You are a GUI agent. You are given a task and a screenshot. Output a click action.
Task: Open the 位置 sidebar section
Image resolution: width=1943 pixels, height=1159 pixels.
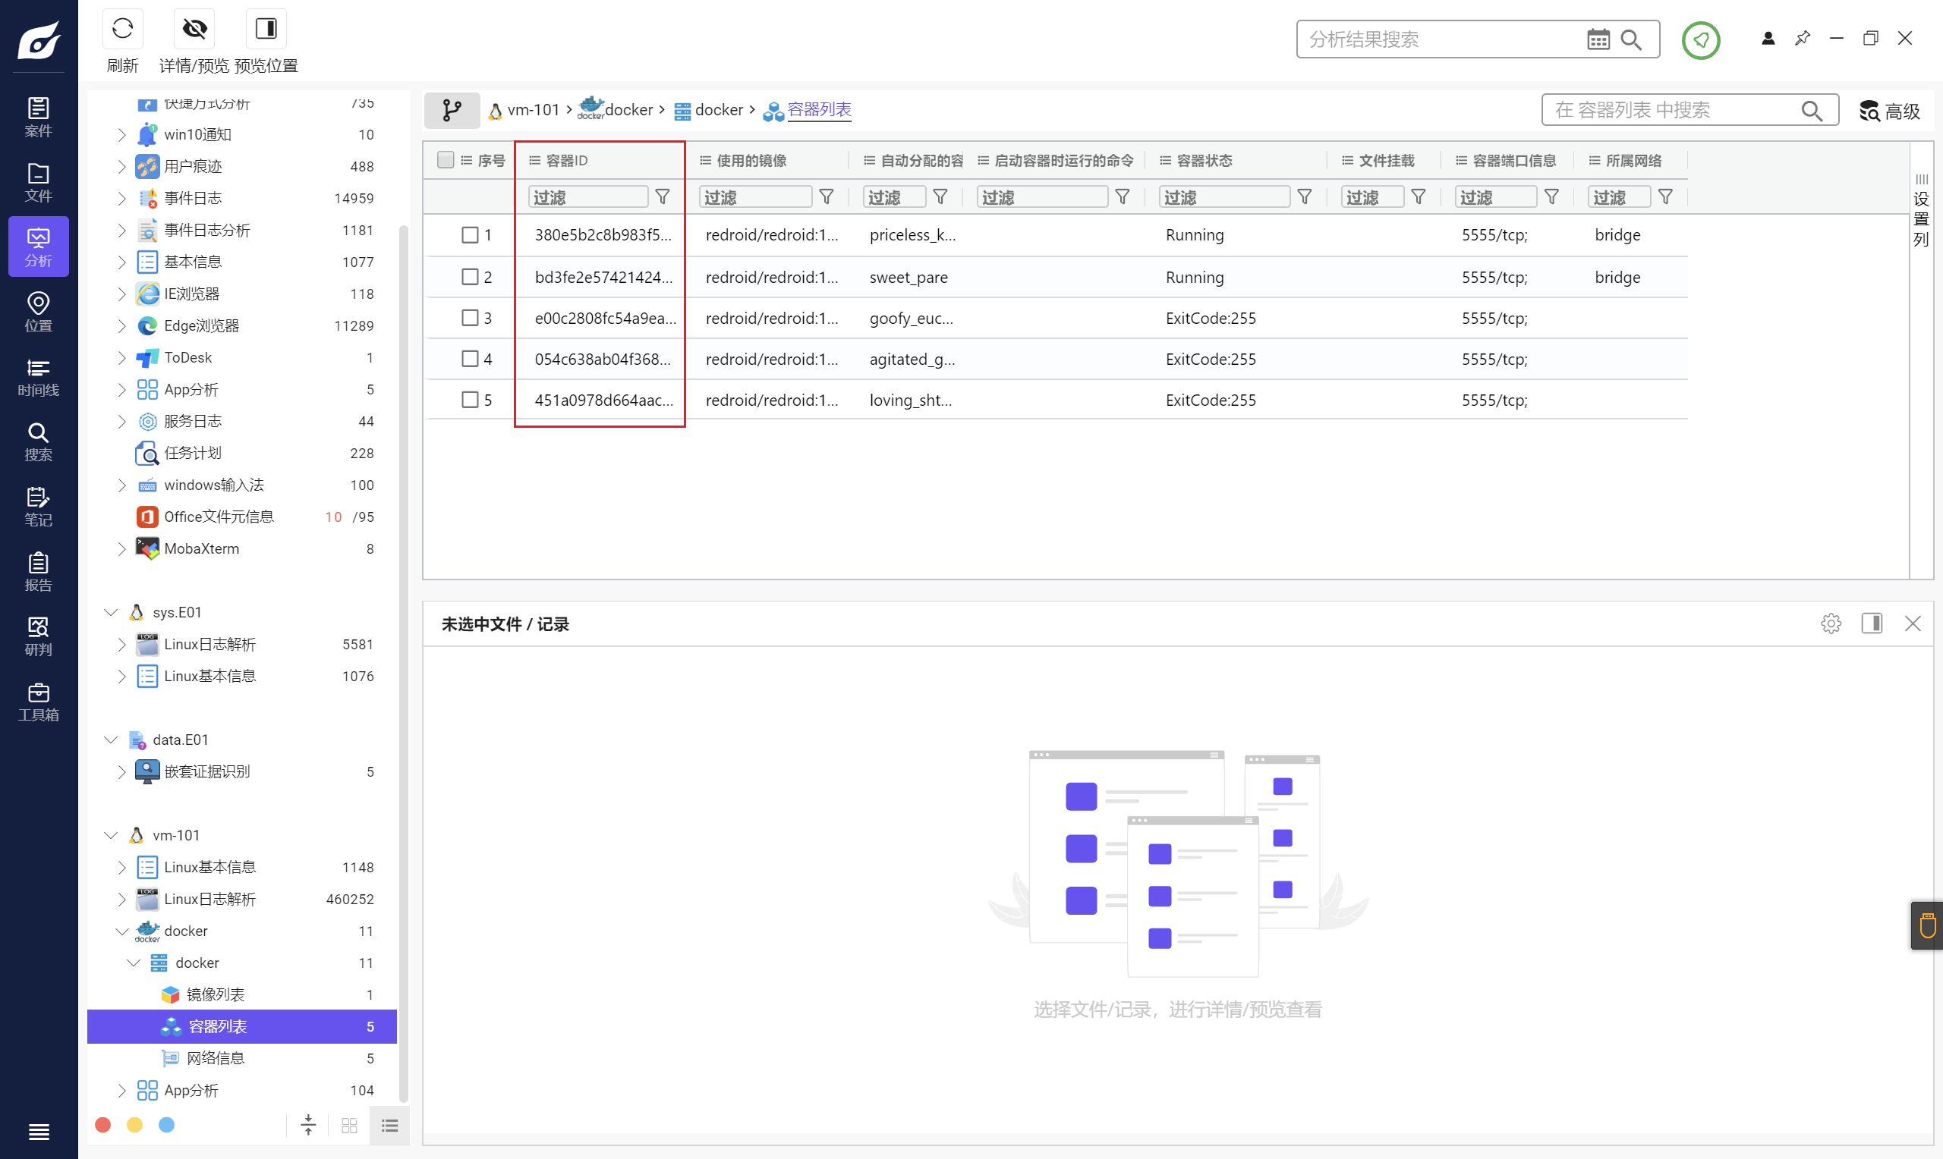coord(38,312)
